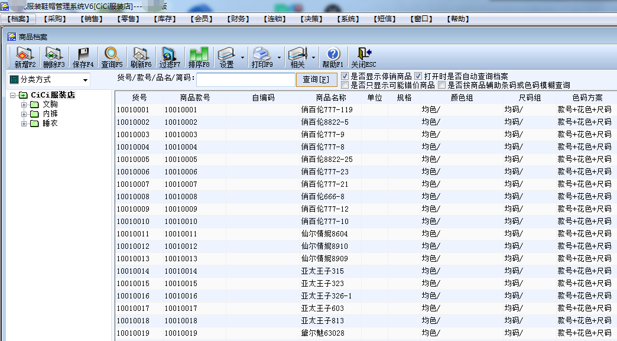Click the 设置 settings toolbar icon
The width and height of the screenshot is (617, 341).
tap(227, 54)
